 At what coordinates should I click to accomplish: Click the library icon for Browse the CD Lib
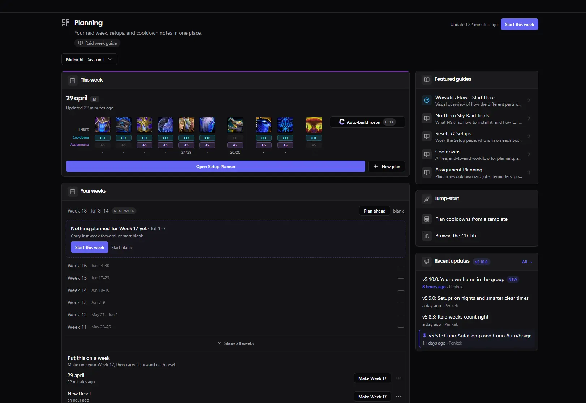(427, 236)
